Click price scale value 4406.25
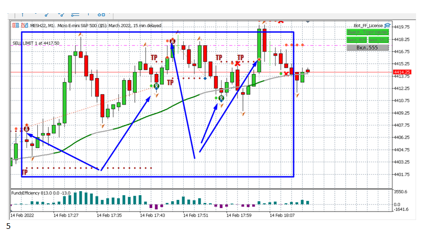Image resolution: width=437 pixels, height=237 pixels. tap(401, 138)
